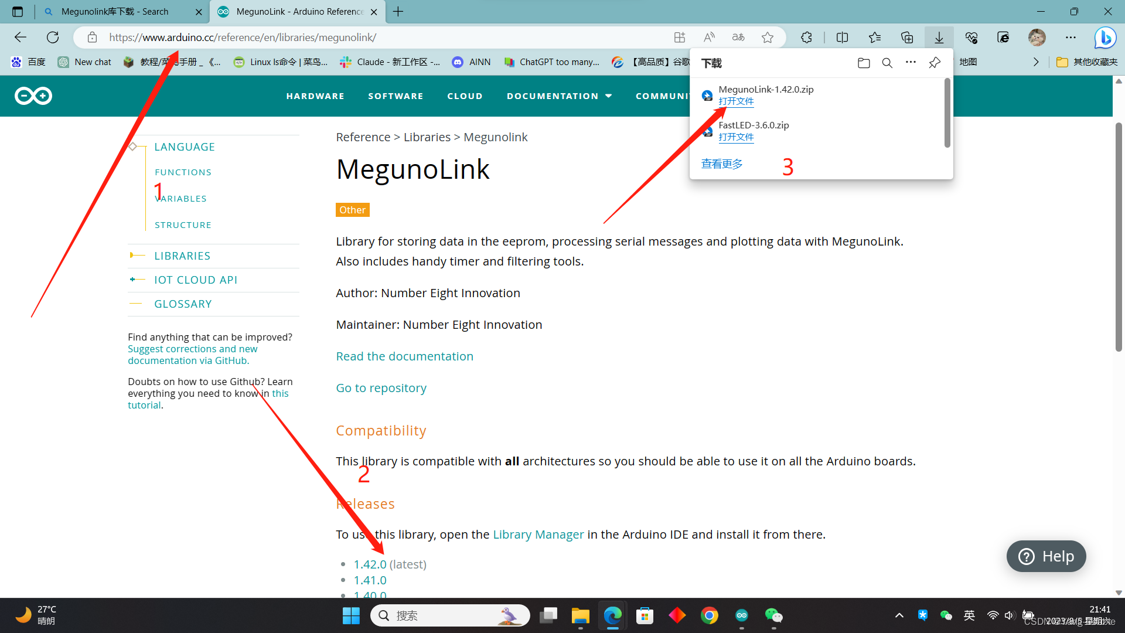The width and height of the screenshot is (1125, 633).
Task: Click the Help button
Action: click(x=1046, y=556)
